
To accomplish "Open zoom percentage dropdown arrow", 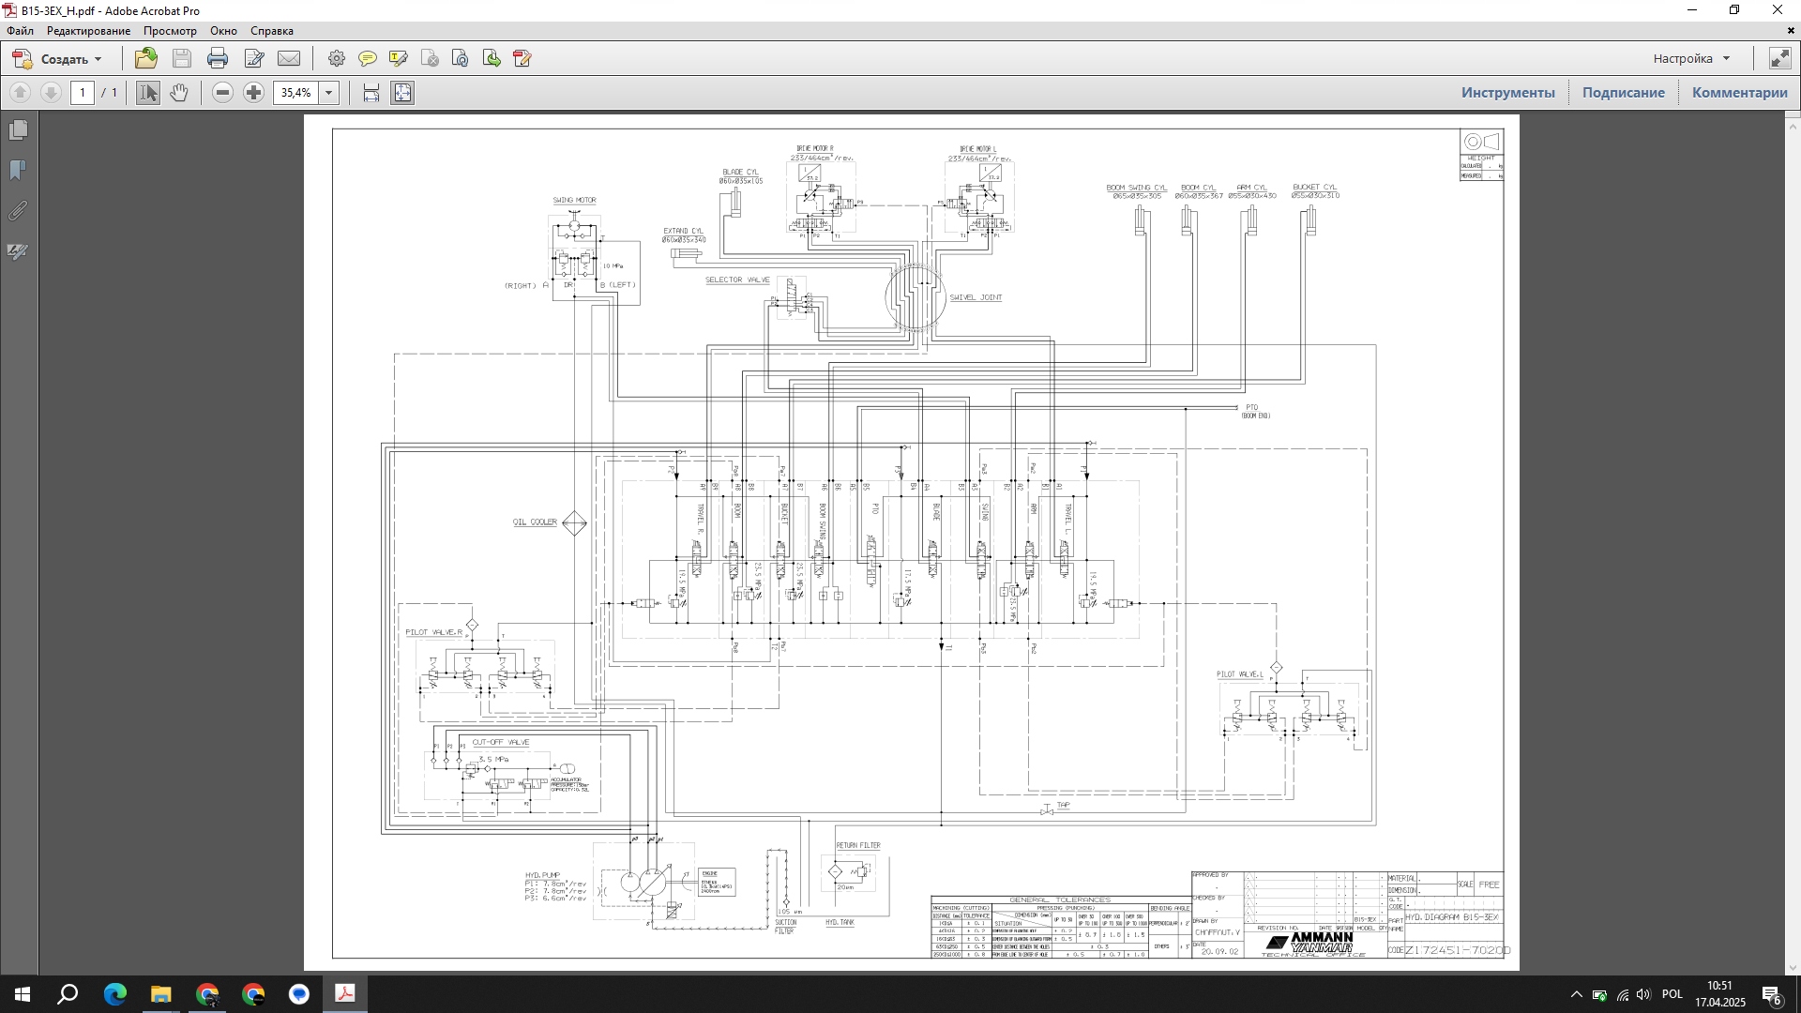I will click(328, 93).
